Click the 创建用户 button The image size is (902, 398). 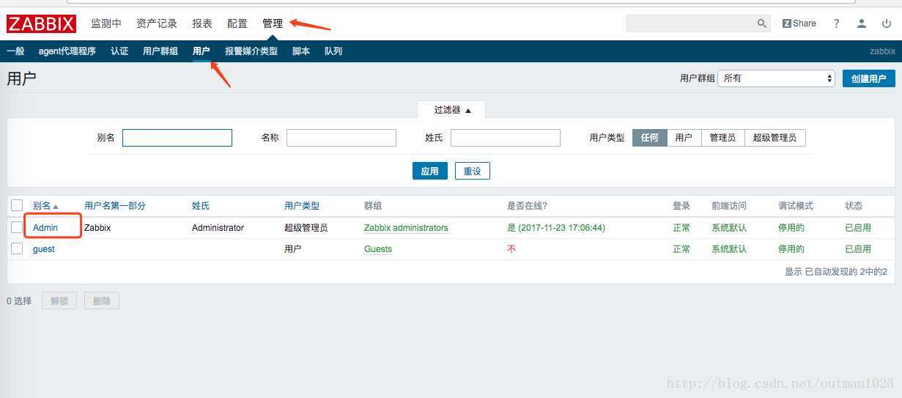[x=869, y=78]
